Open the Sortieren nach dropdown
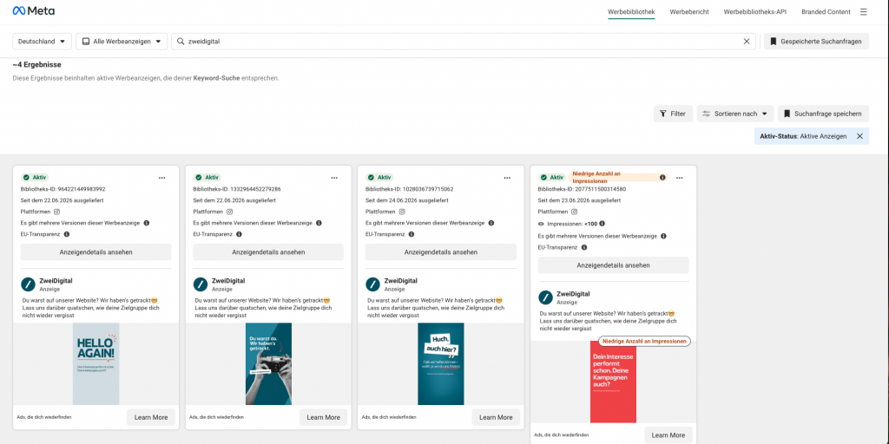Viewport: 889px width, 444px height. point(735,114)
